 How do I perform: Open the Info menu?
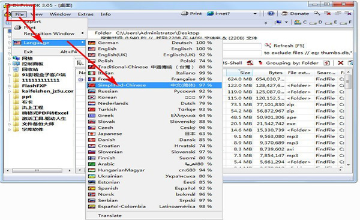(106, 14)
